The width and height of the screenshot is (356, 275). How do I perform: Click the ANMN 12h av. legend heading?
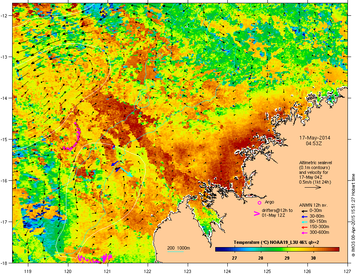(313, 205)
